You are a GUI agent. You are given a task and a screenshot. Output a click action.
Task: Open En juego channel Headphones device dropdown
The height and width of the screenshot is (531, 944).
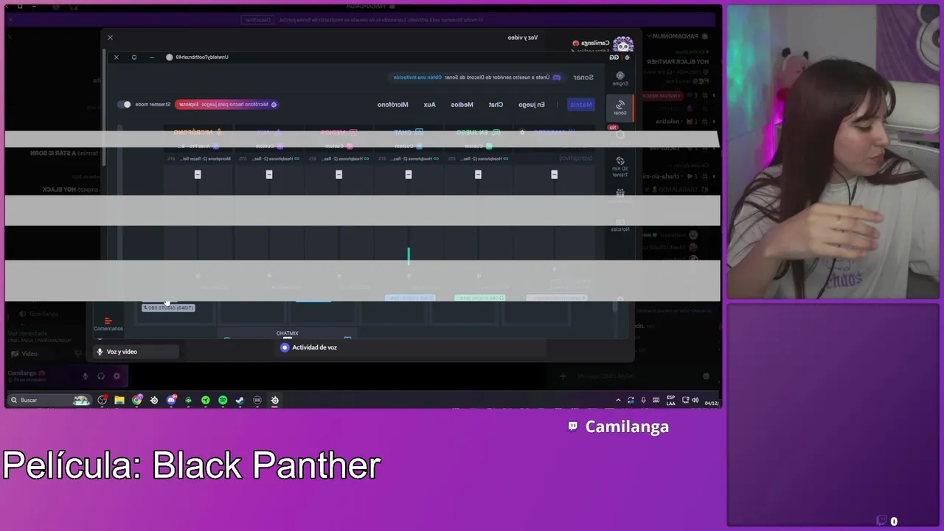pos(479,159)
